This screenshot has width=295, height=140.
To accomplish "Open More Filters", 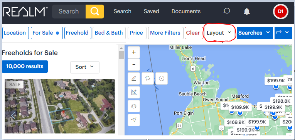I will 166,33.
